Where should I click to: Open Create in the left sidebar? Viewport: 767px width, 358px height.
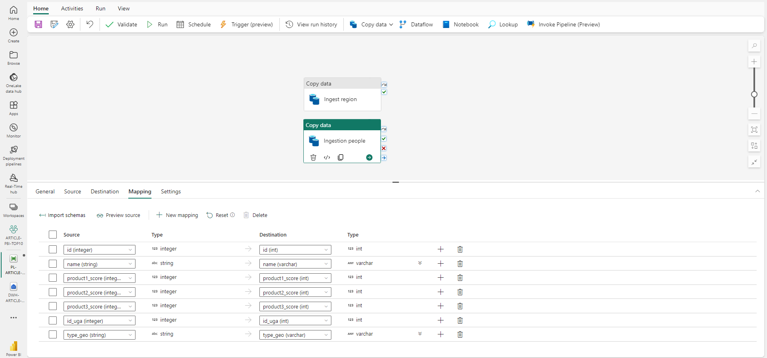coord(14,36)
